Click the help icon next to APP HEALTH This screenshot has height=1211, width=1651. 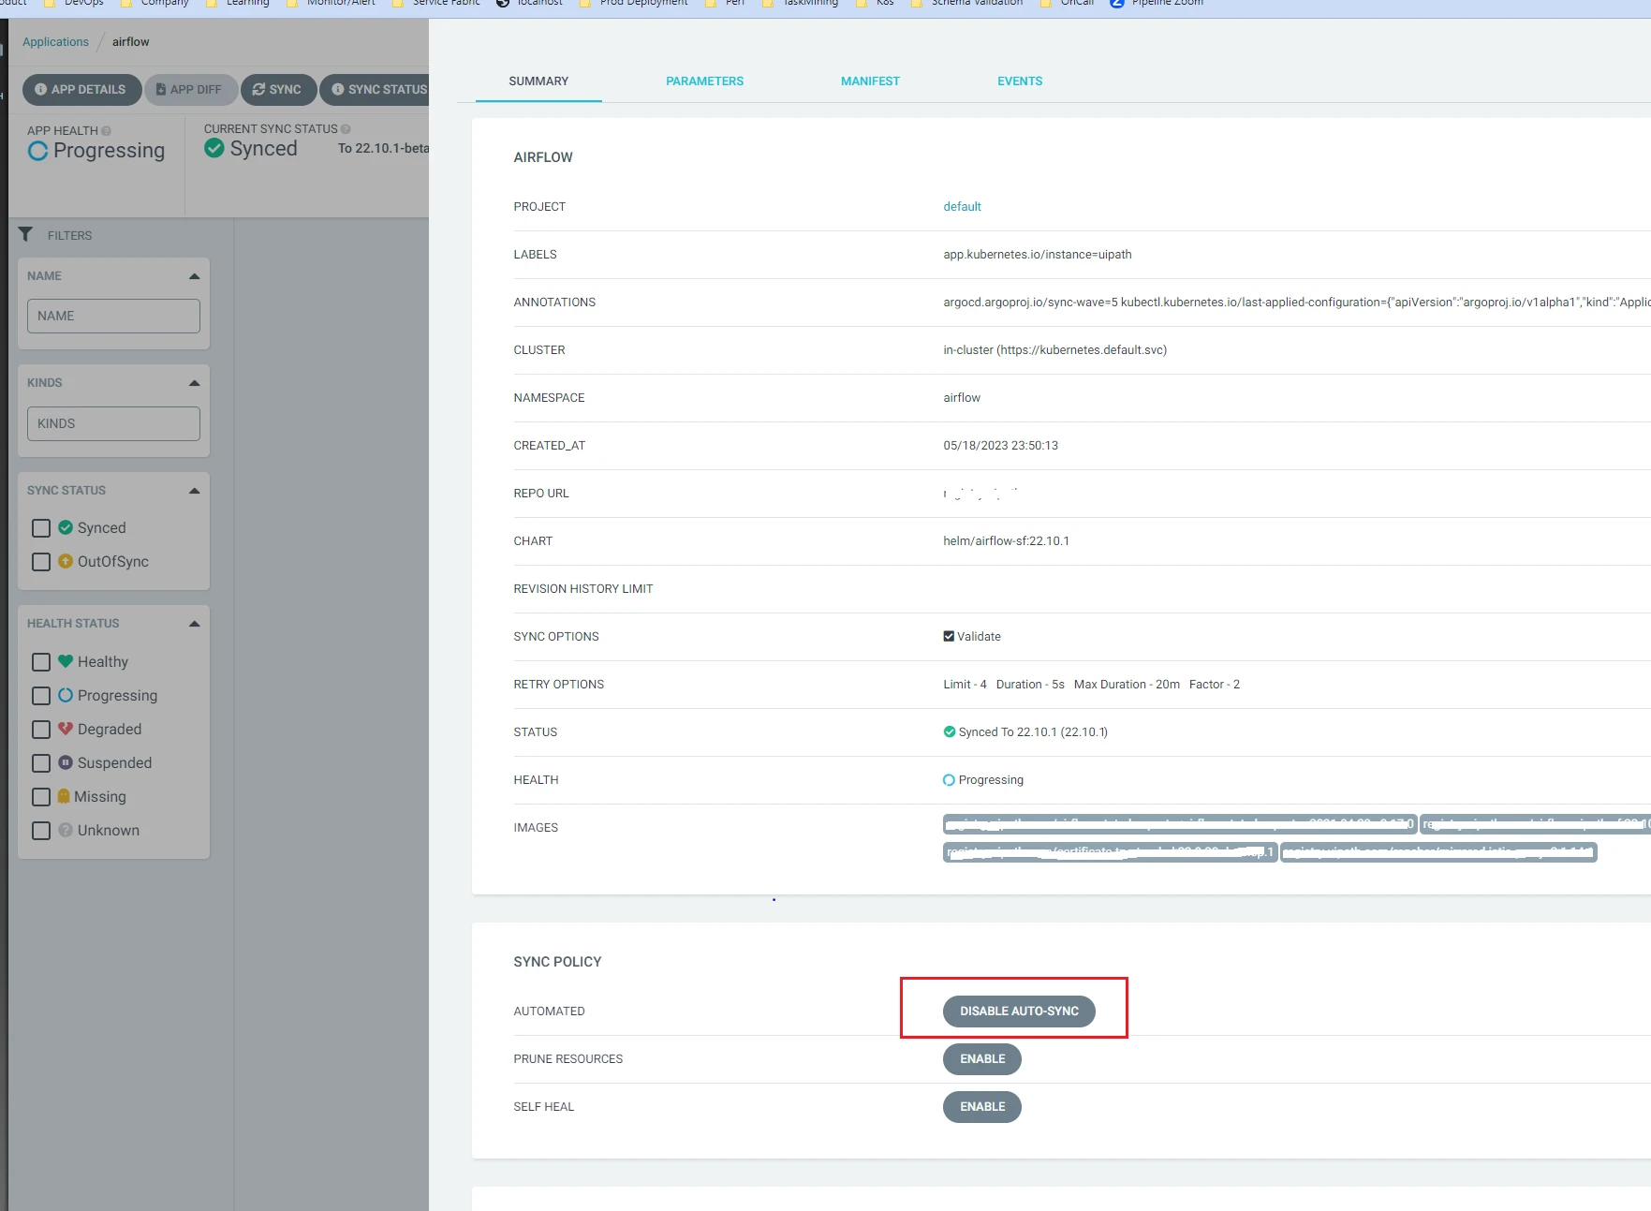point(106,131)
